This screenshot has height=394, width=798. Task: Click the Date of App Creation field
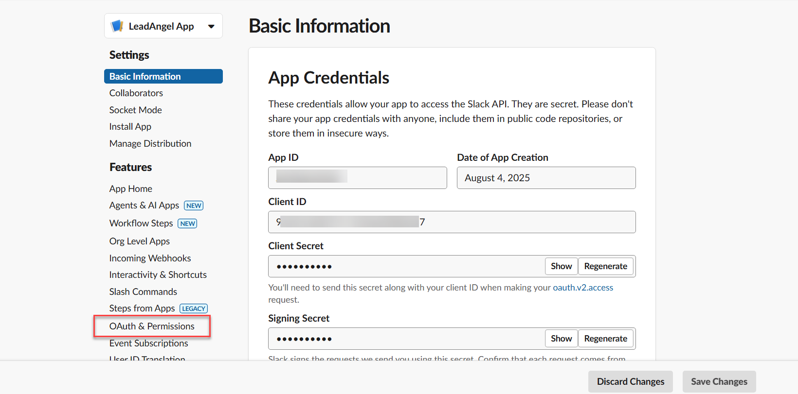546,178
